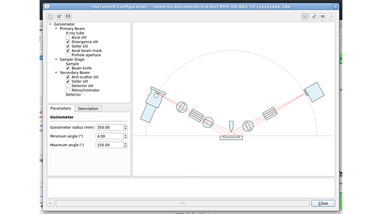Collapse the Primary Beam branch

coord(56,29)
